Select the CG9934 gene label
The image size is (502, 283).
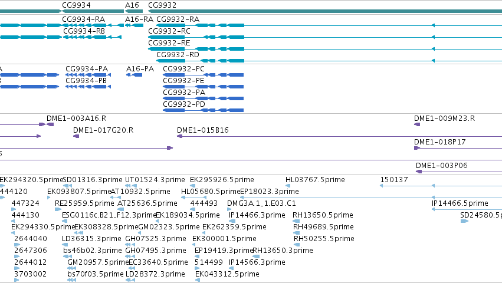[x=76, y=5]
